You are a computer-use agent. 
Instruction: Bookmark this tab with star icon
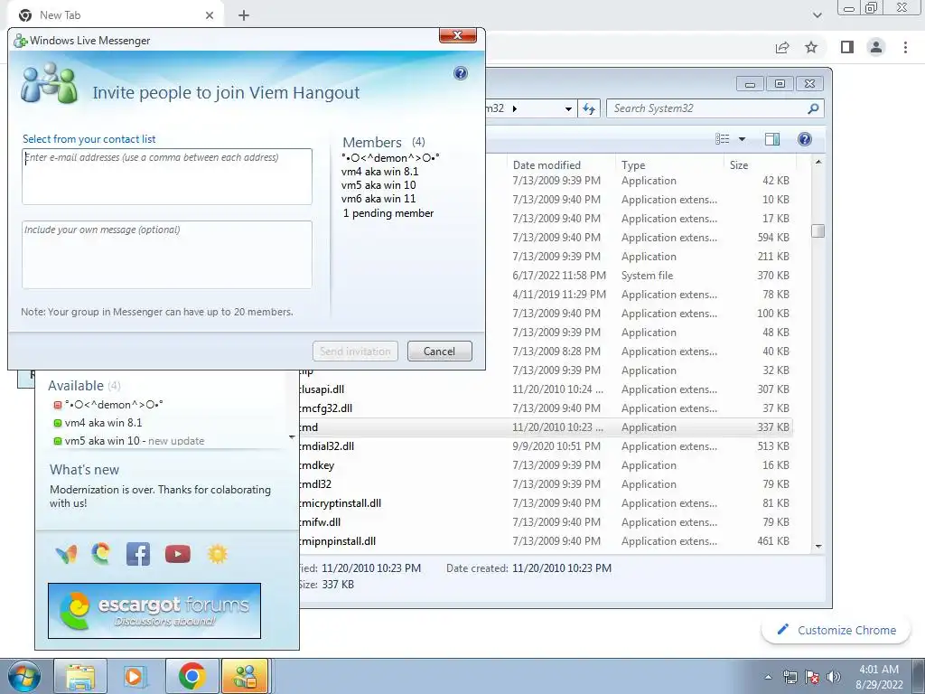(812, 47)
